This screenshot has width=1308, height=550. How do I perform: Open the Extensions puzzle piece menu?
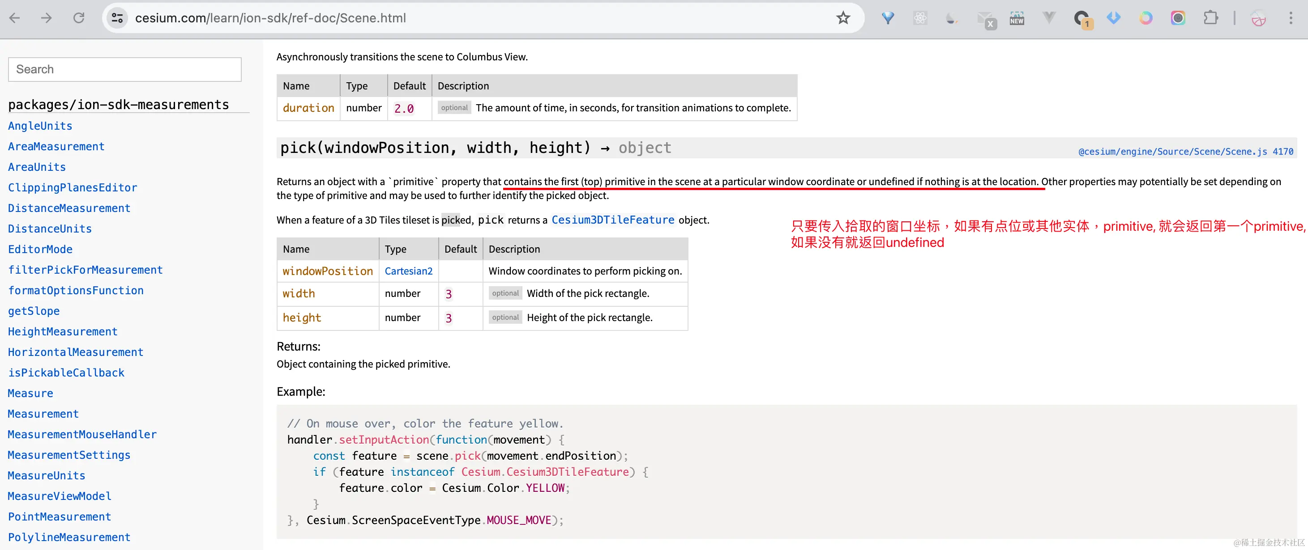[1210, 18]
